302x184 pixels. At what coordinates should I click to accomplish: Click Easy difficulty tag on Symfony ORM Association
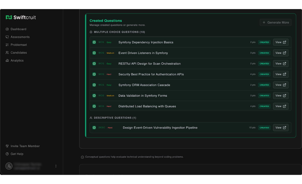[x=109, y=85]
